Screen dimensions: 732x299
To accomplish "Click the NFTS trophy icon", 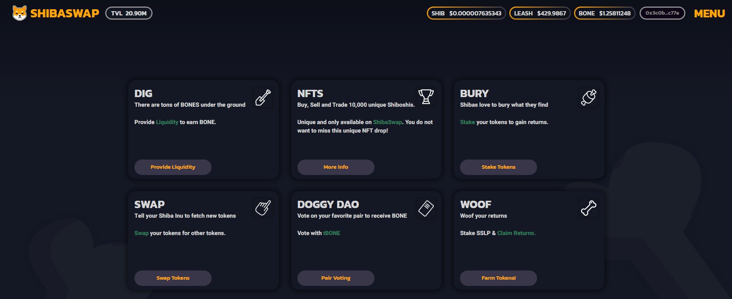I will tap(426, 97).
